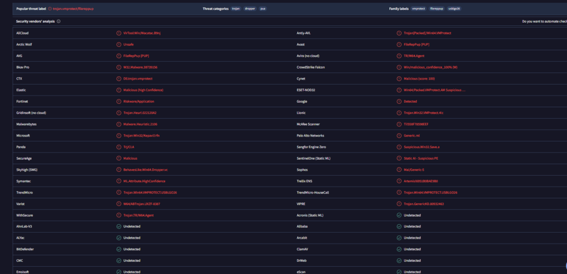Click the alert icon beside Avira's TR/W64.Agent

coord(399,56)
